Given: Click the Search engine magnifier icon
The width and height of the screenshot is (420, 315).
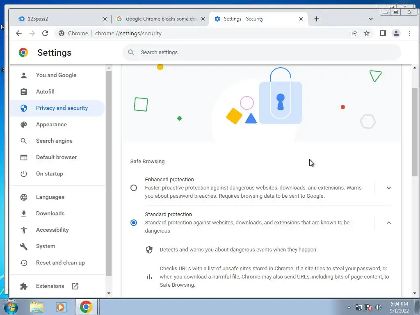Looking at the screenshot, I should 24,141.
